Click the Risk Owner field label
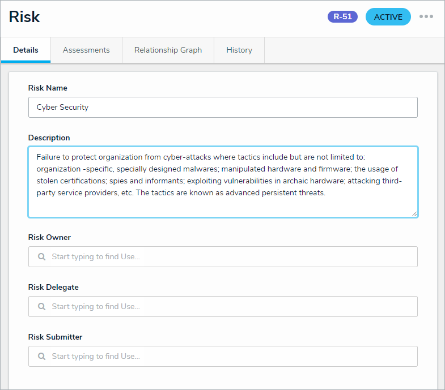445x390 pixels. [49, 237]
